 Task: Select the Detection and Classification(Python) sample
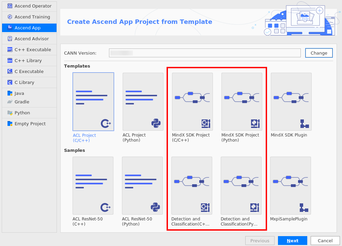241,186
